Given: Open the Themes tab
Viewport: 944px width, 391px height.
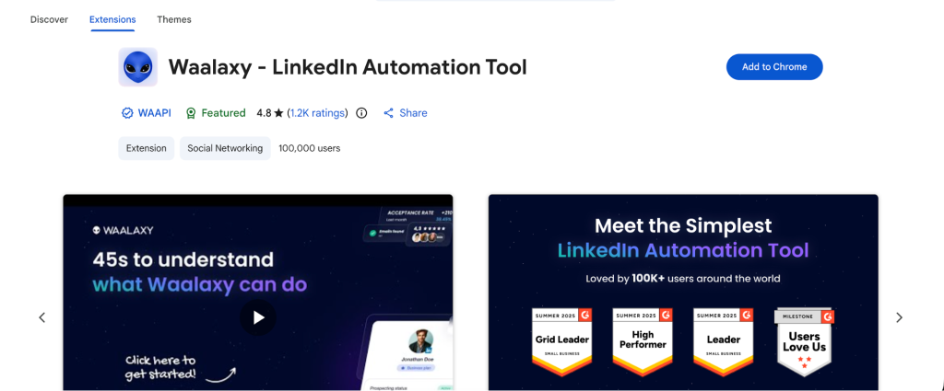Looking at the screenshot, I should (174, 19).
